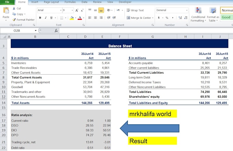Open Format as Table gallery
Image resolution: width=233 pixels, height=151 pixels.
point(213,15)
